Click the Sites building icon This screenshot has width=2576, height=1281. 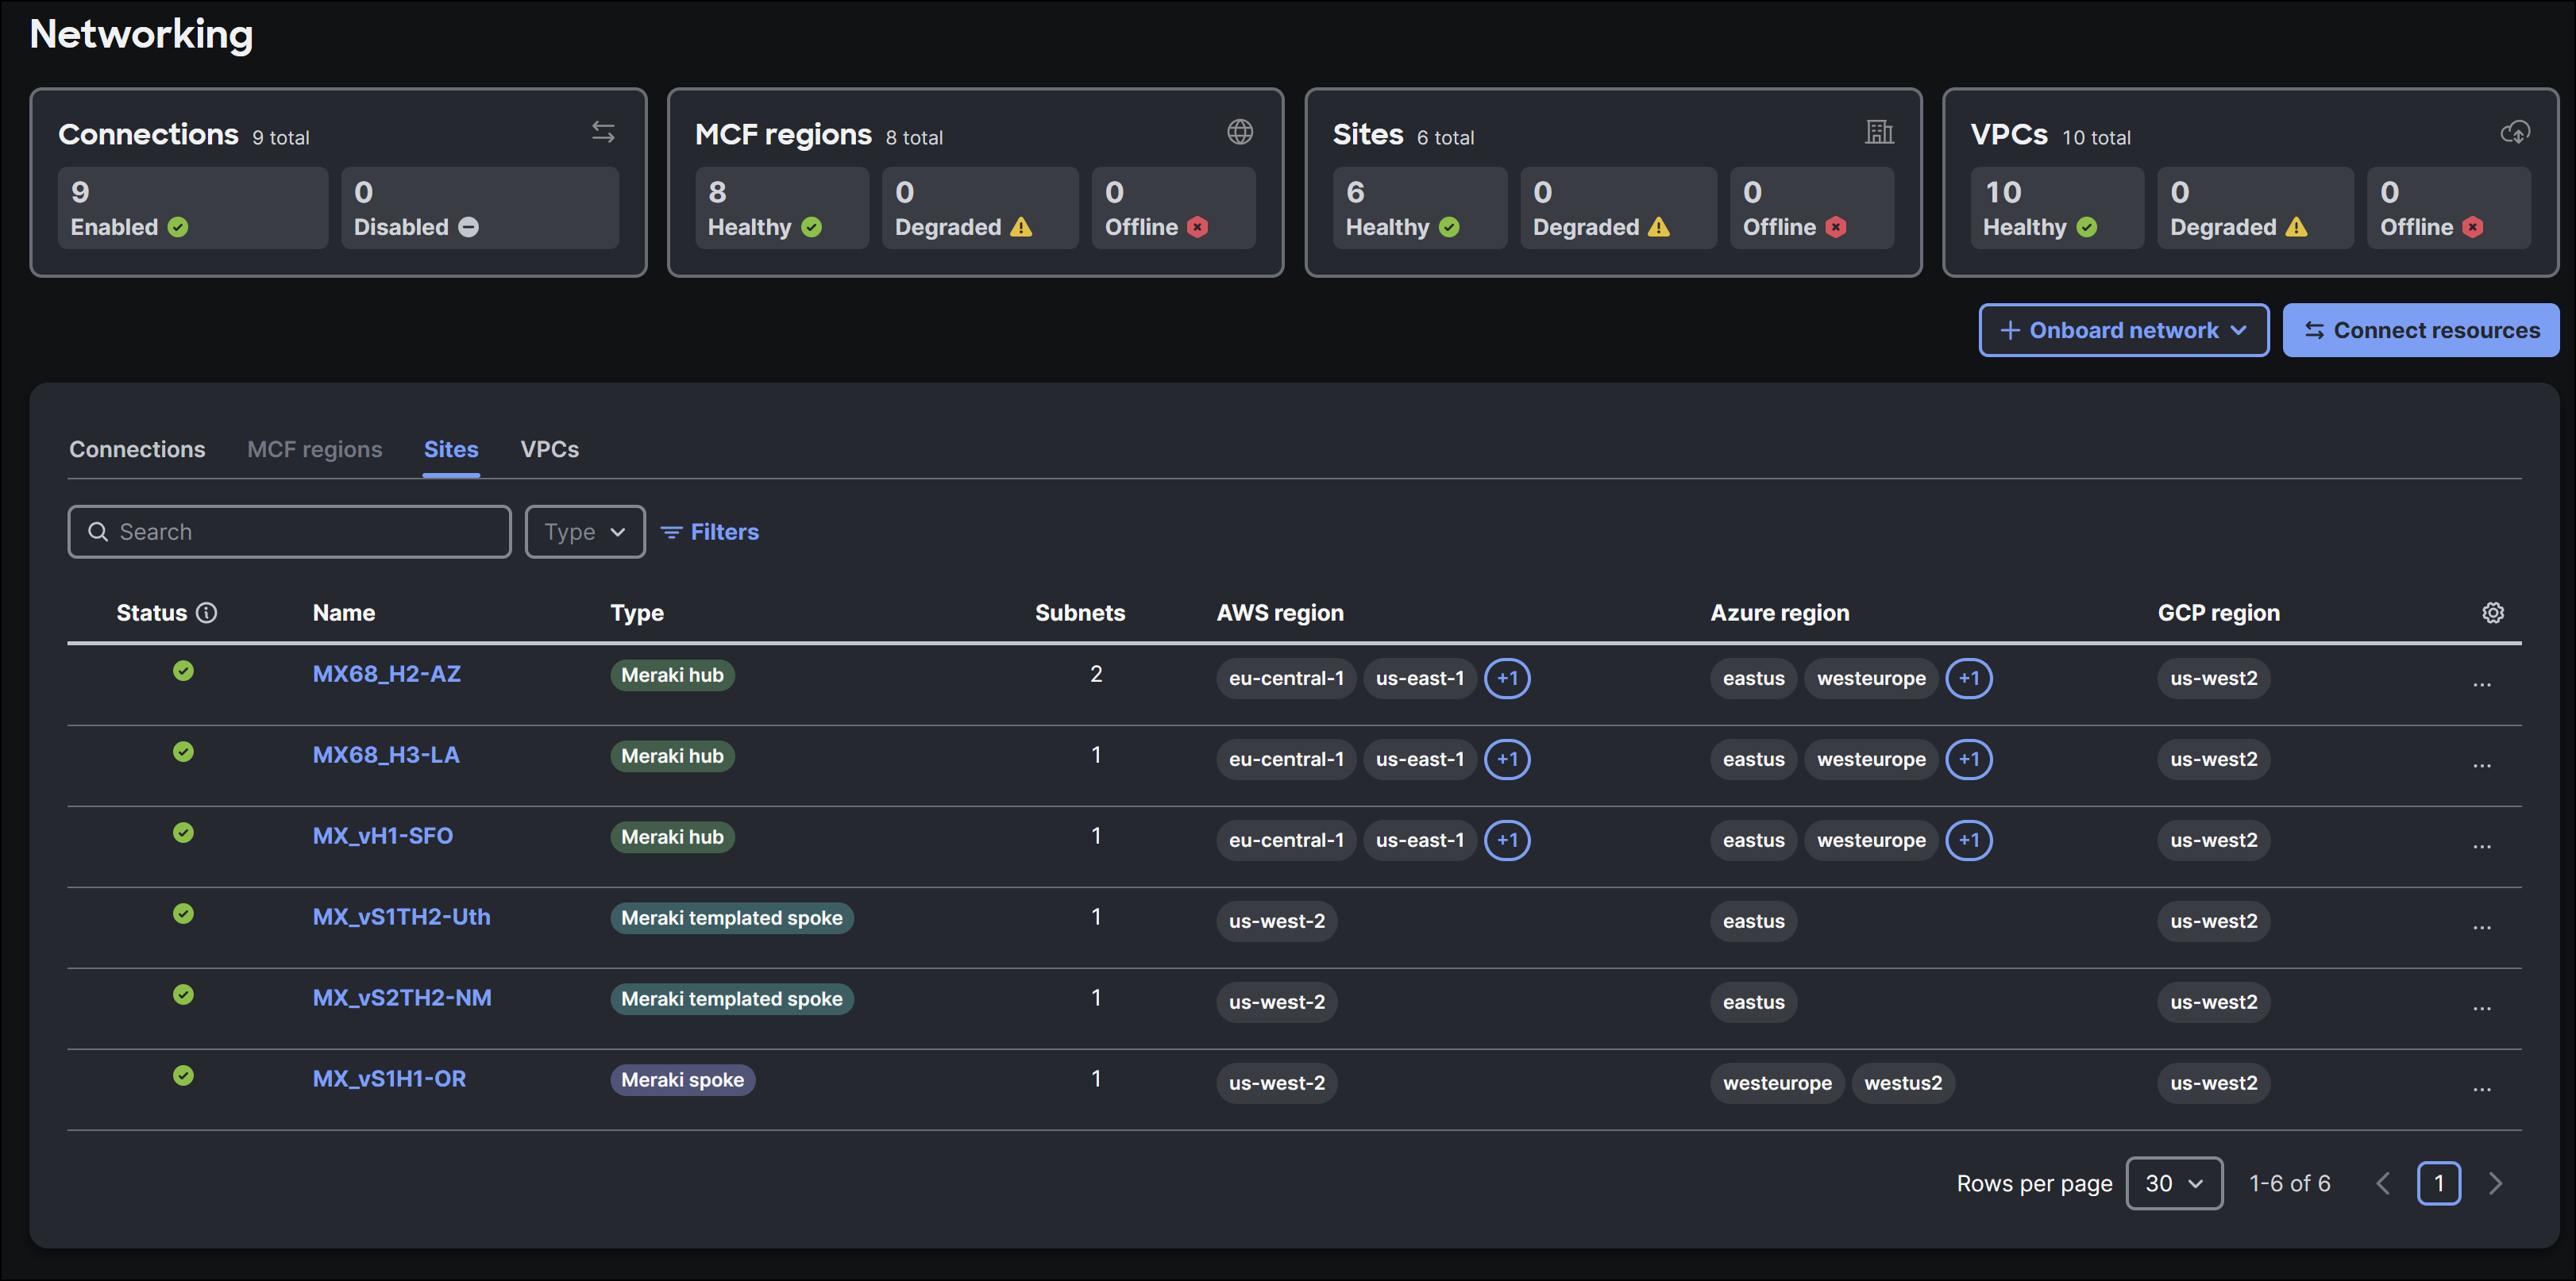coord(1879,132)
